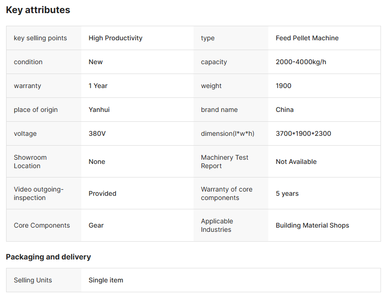This screenshot has width=388, height=296.
Task: Select the High Productivity value
Action: [115, 38]
